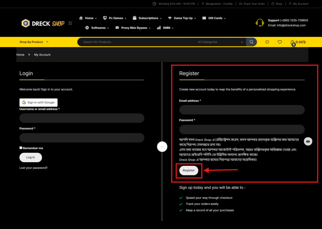Open the wishlist heart icon
322x229 pixels.
pos(280,42)
